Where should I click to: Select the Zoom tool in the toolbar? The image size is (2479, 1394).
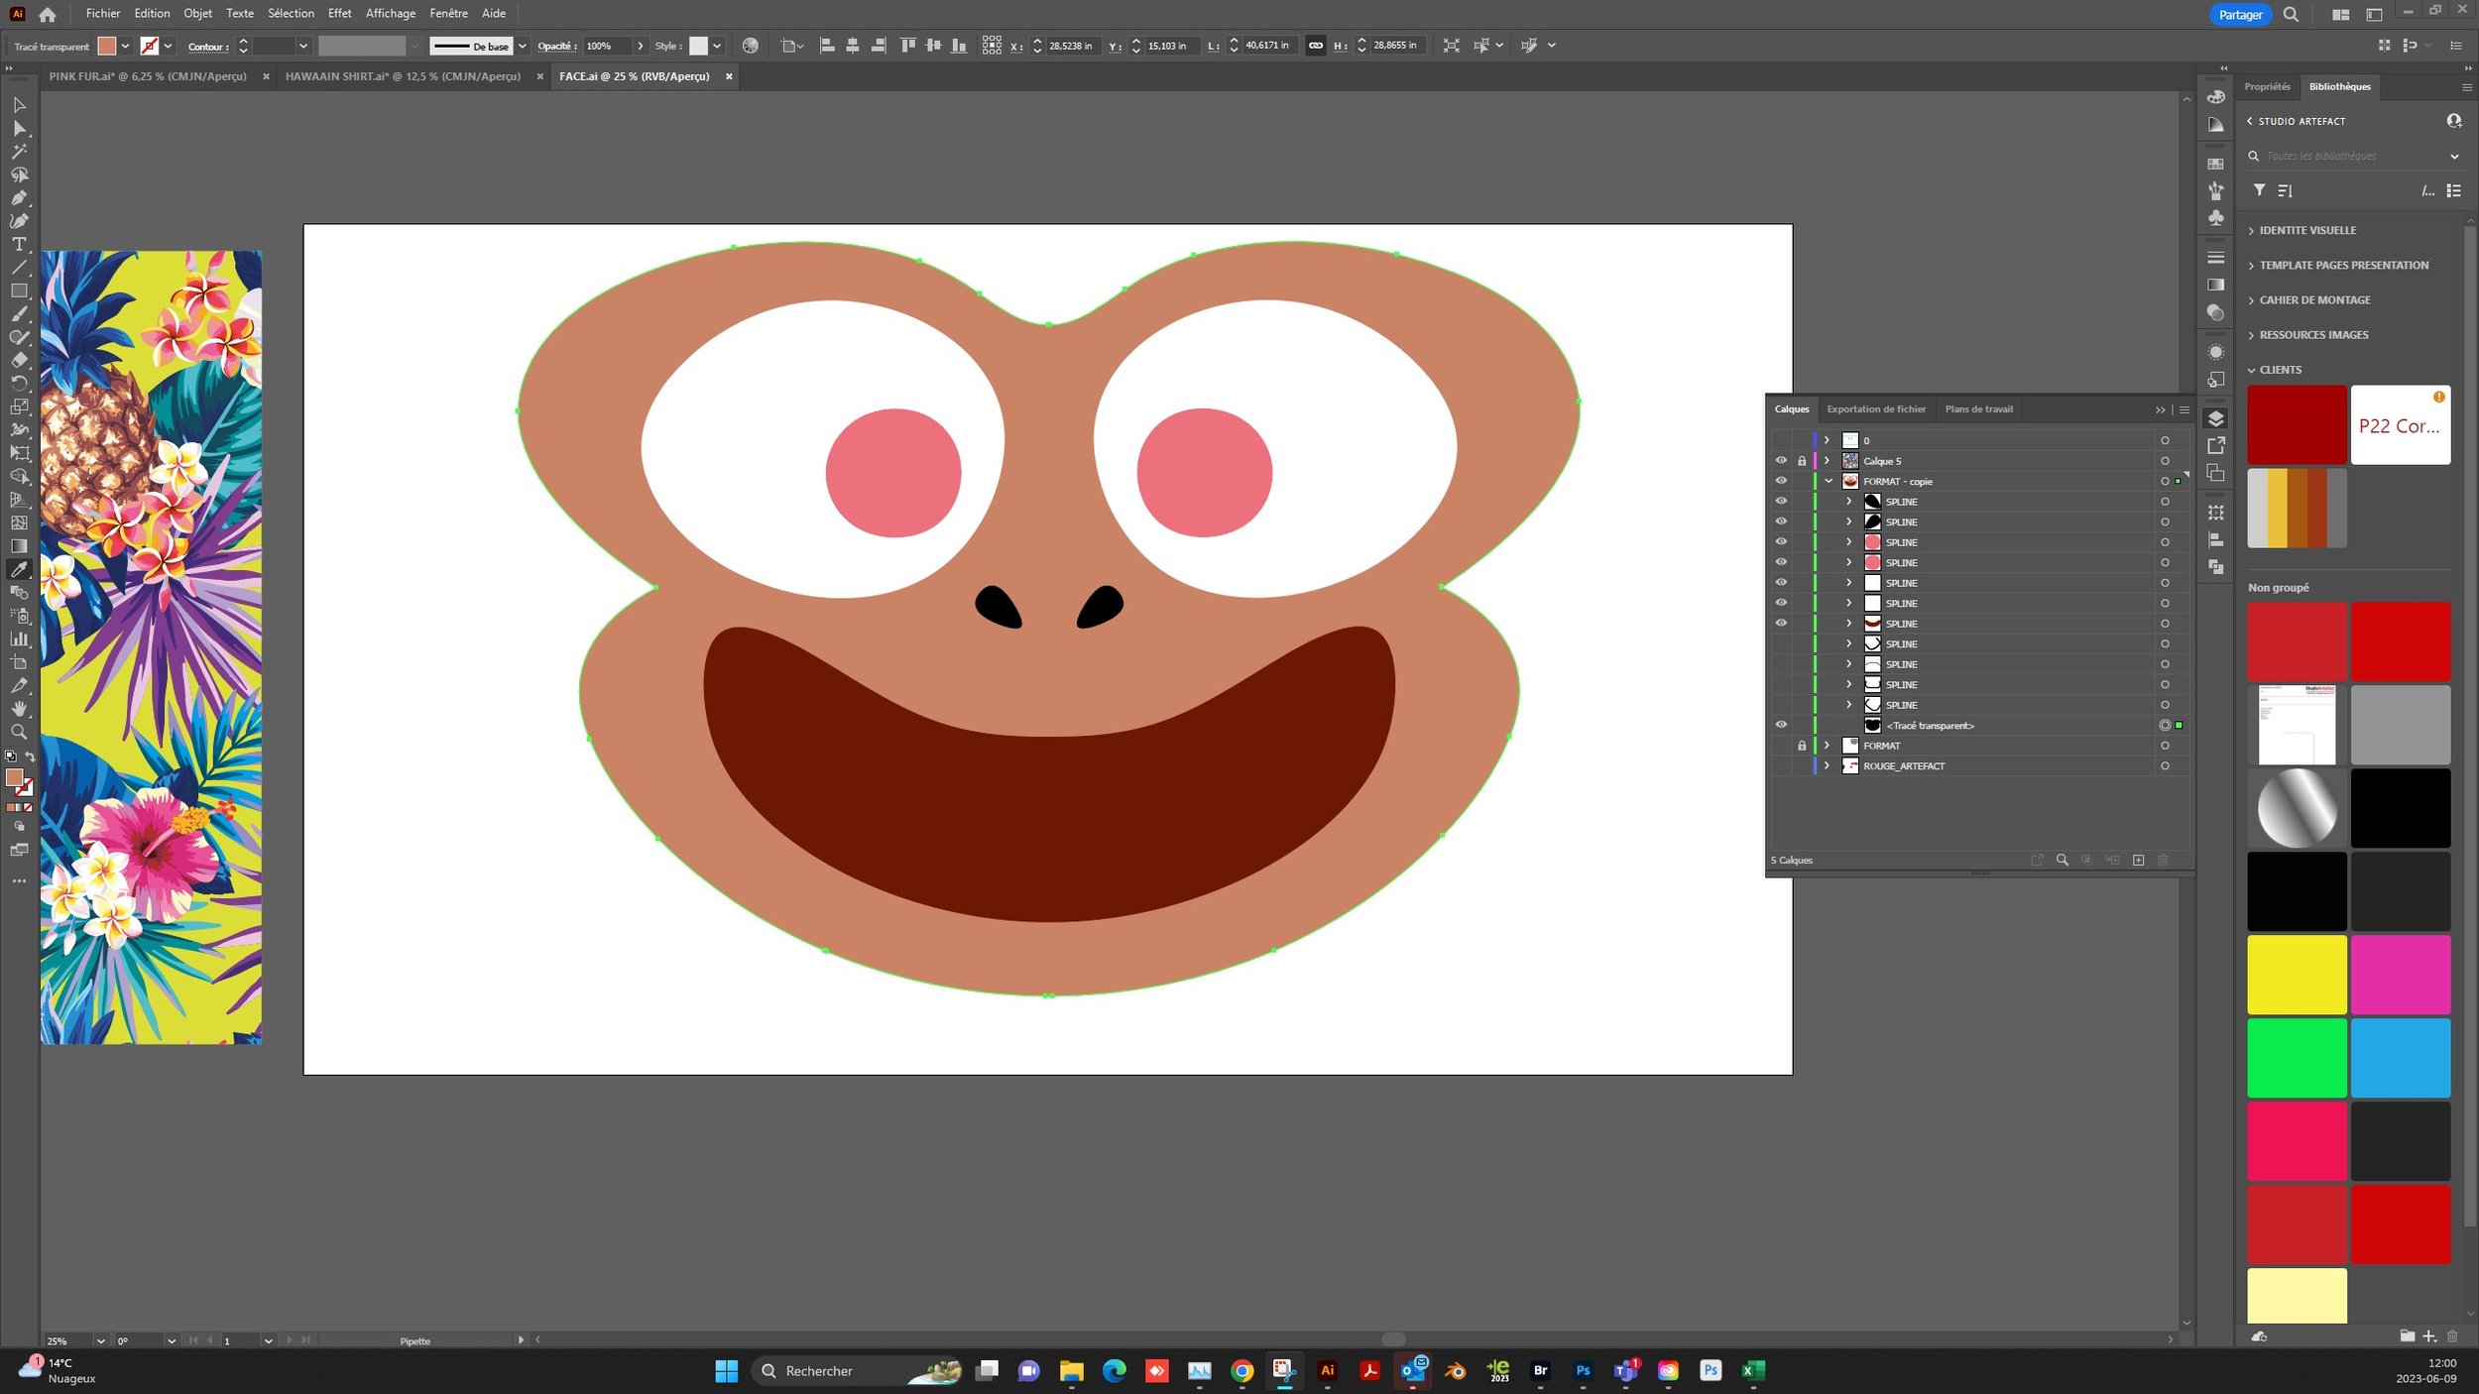19,732
